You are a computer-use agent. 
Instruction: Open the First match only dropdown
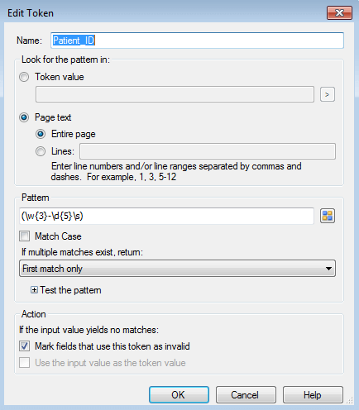tap(177, 269)
